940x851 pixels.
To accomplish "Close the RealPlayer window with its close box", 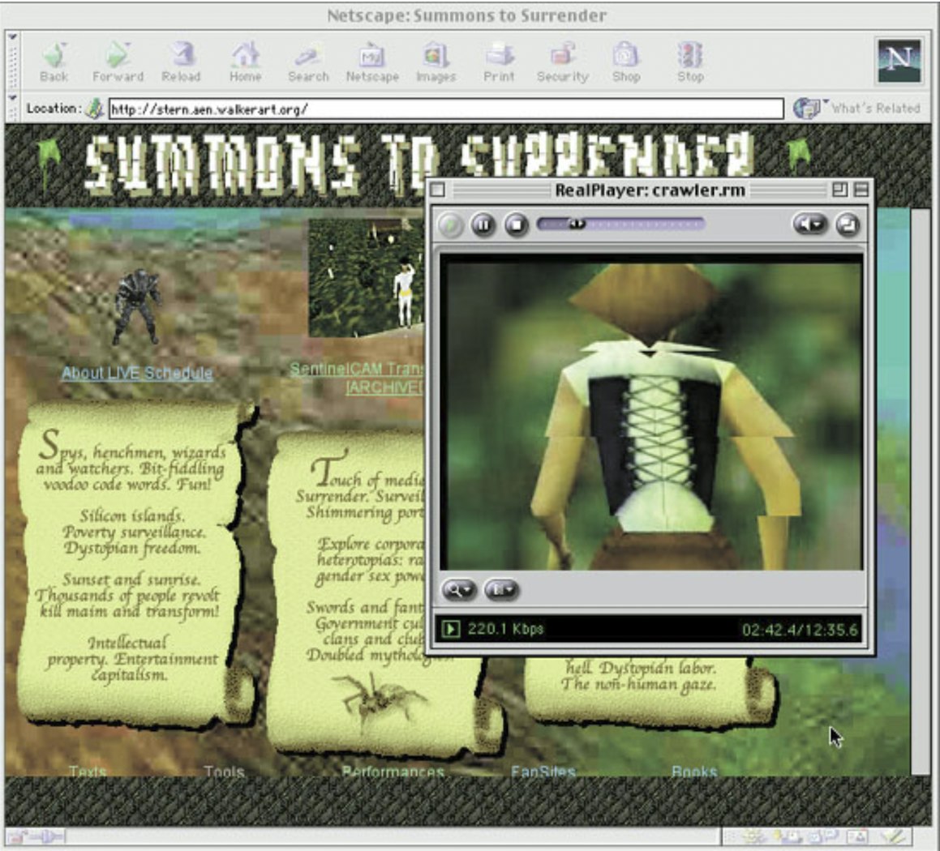I will (438, 190).
